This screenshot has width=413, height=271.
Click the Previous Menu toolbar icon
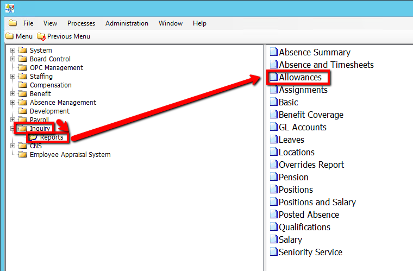(41, 36)
